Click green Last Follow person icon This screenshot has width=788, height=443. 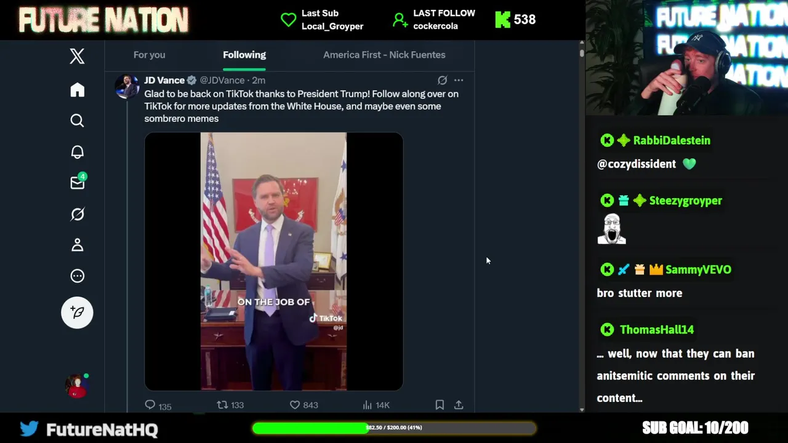click(400, 20)
